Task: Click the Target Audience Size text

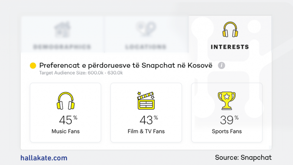Action: tap(81, 73)
